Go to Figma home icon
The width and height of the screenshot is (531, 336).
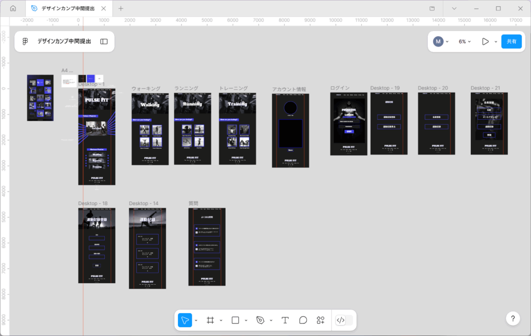13,8
